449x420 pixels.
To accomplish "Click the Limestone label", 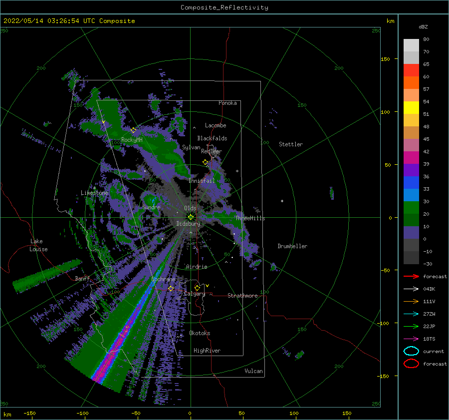I will coord(94,193).
